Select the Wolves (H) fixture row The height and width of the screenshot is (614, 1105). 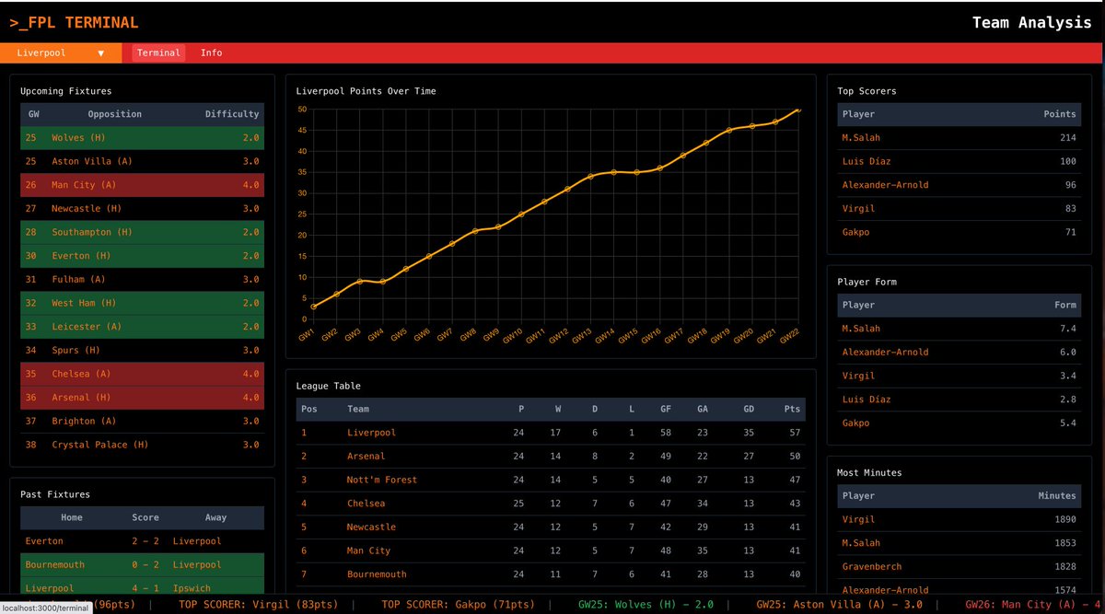tap(142, 138)
